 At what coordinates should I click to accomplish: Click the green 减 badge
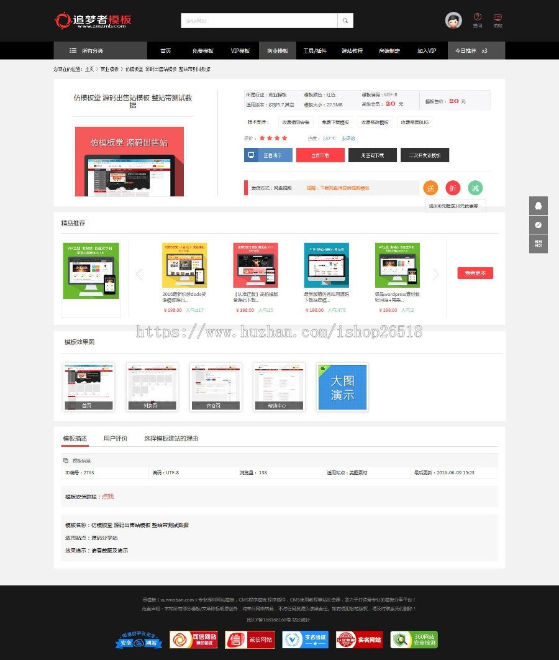[475, 188]
